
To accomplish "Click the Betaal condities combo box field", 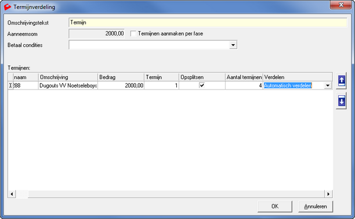I will point(153,45).
